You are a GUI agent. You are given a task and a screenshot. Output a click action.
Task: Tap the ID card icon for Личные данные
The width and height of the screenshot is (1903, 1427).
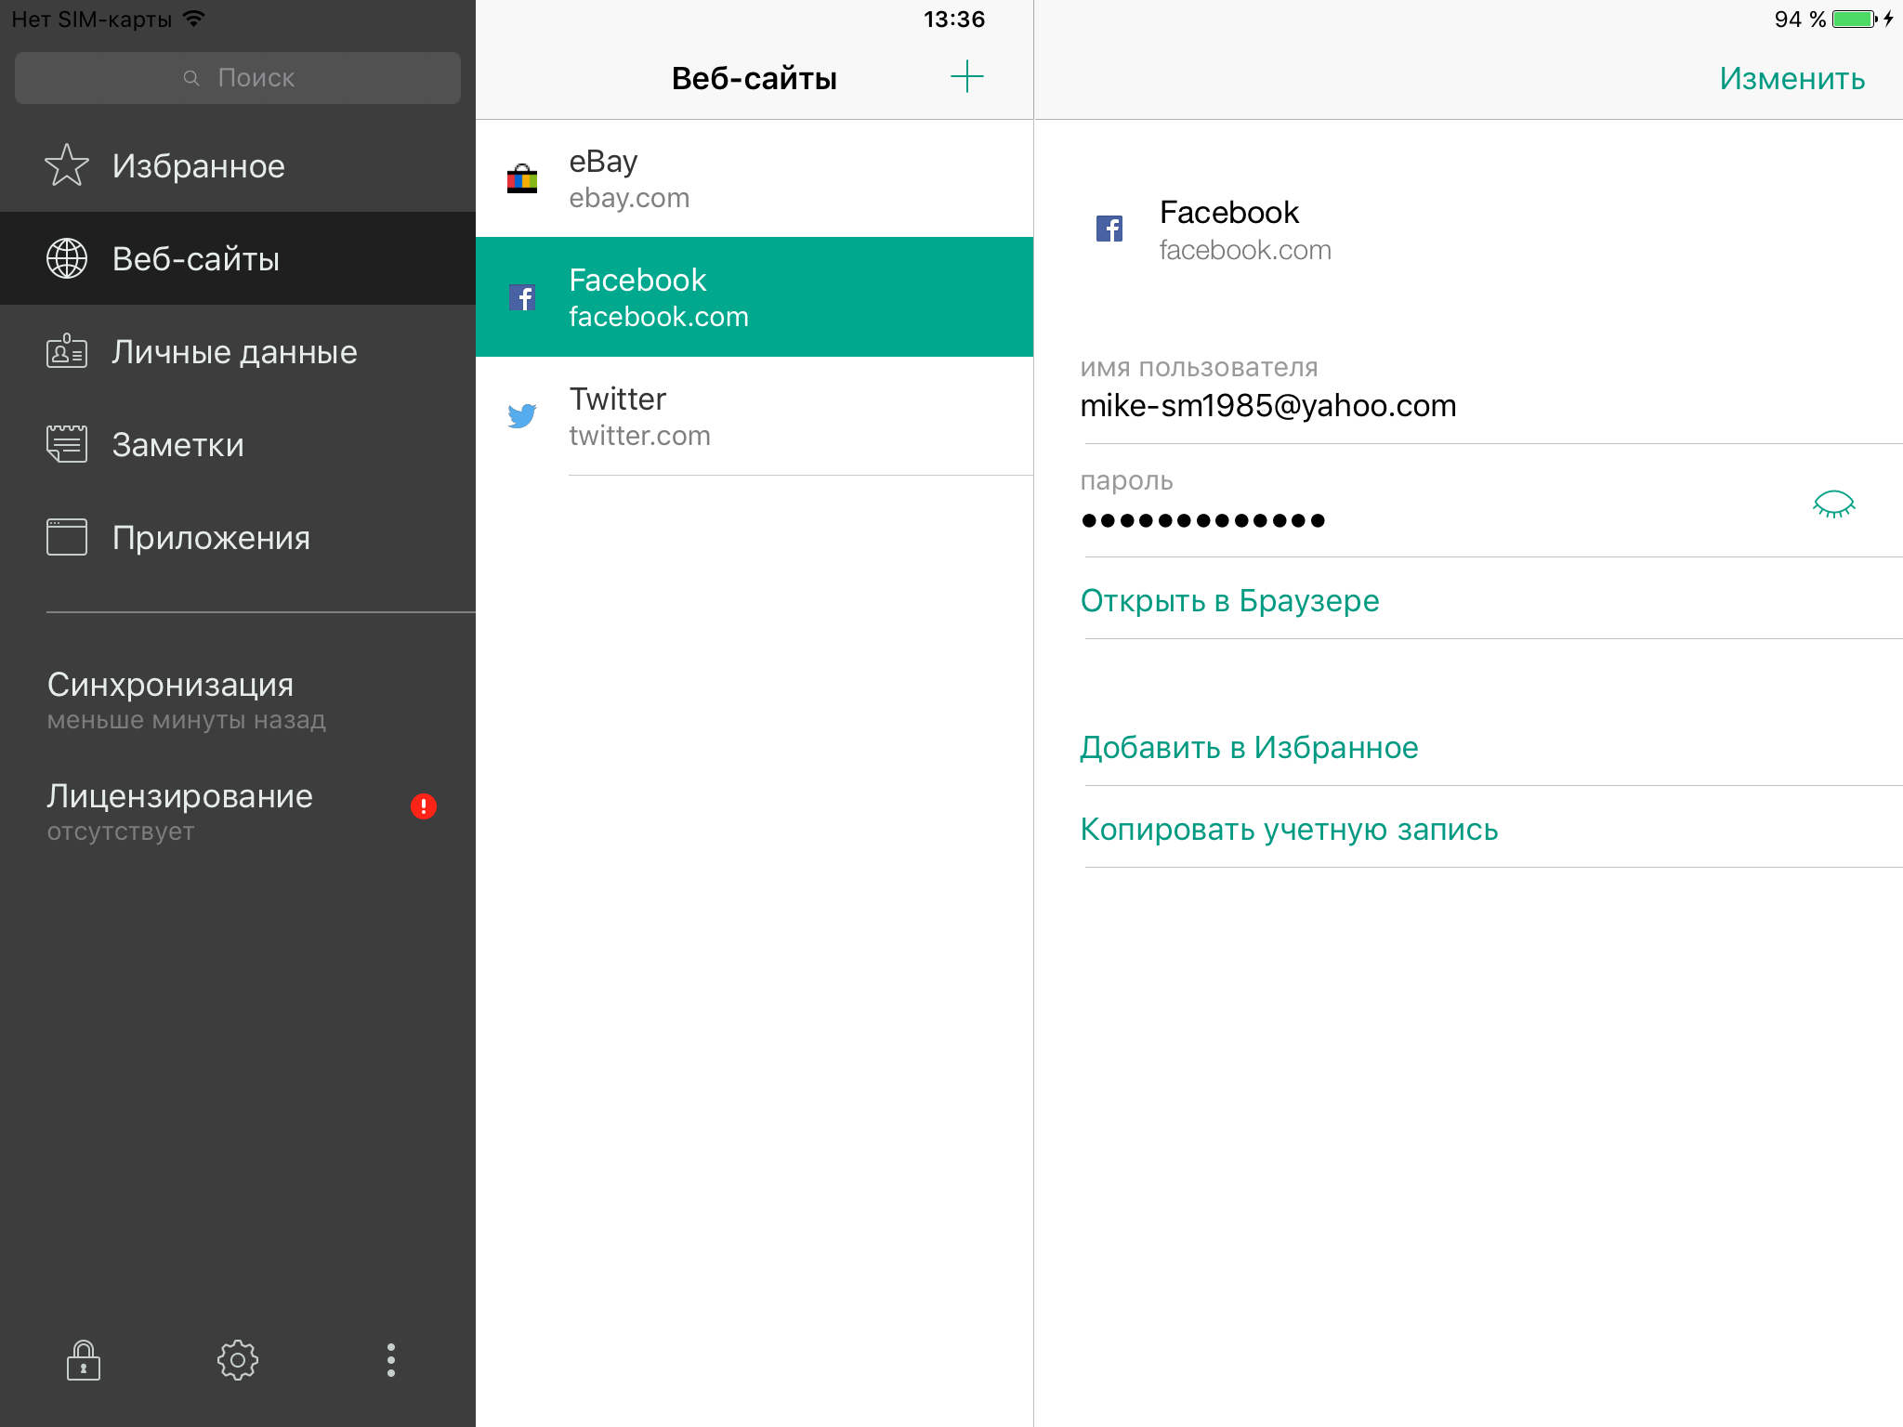[x=67, y=351]
